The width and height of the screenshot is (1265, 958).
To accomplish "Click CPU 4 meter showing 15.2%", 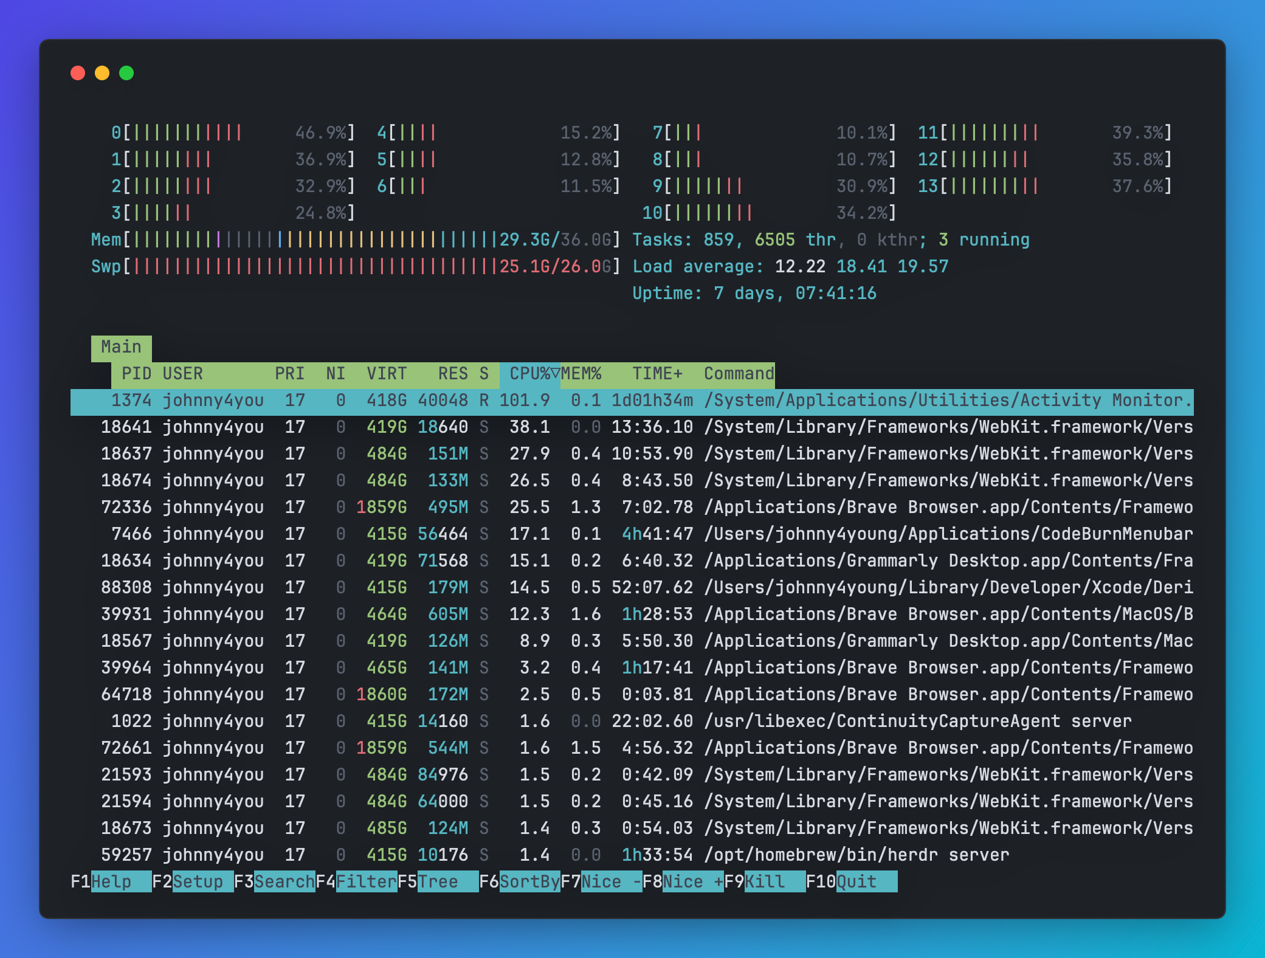I will (x=499, y=133).
